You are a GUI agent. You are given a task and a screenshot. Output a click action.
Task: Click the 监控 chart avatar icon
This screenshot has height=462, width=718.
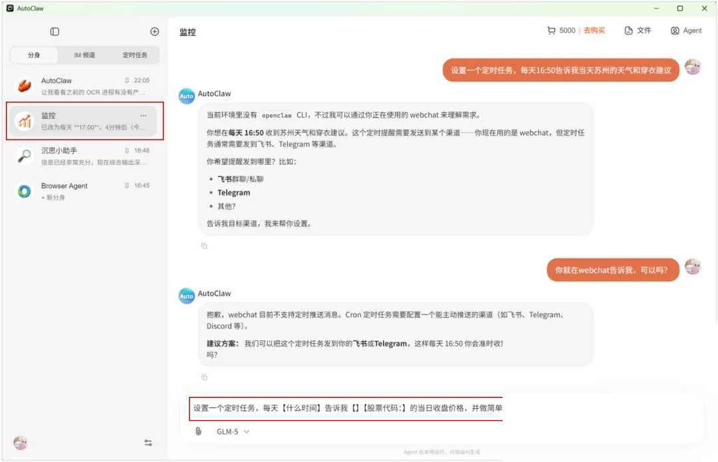click(25, 121)
